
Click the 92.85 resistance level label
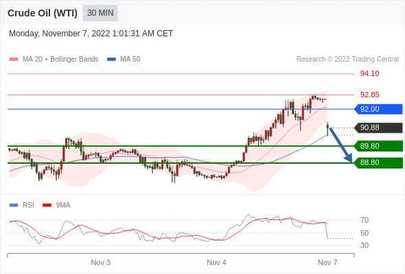(369, 95)
